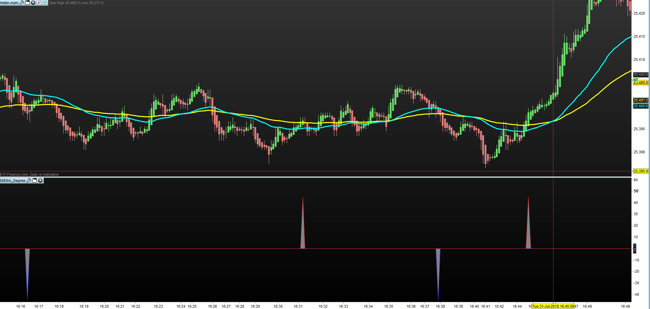This screenshot has height=309, width=650.
Task: Click the green up arrow icon
Action: [x=45, y=3]
